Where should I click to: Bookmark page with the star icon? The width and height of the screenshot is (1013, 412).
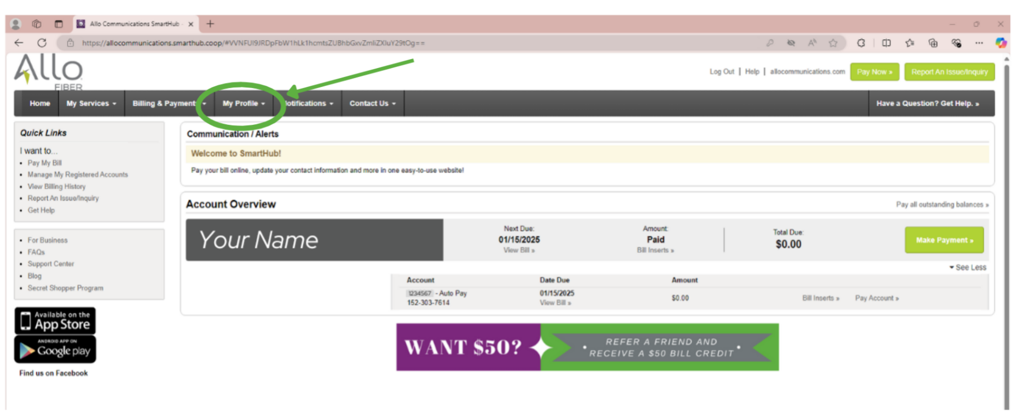coord(833,43)
